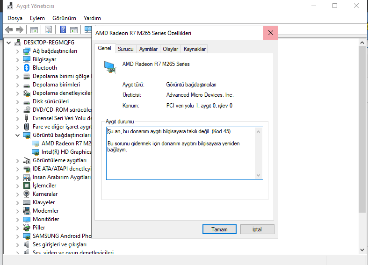Click the device tree vertical scrollbar thumb

pyautogui.click(x=362, y=129)
